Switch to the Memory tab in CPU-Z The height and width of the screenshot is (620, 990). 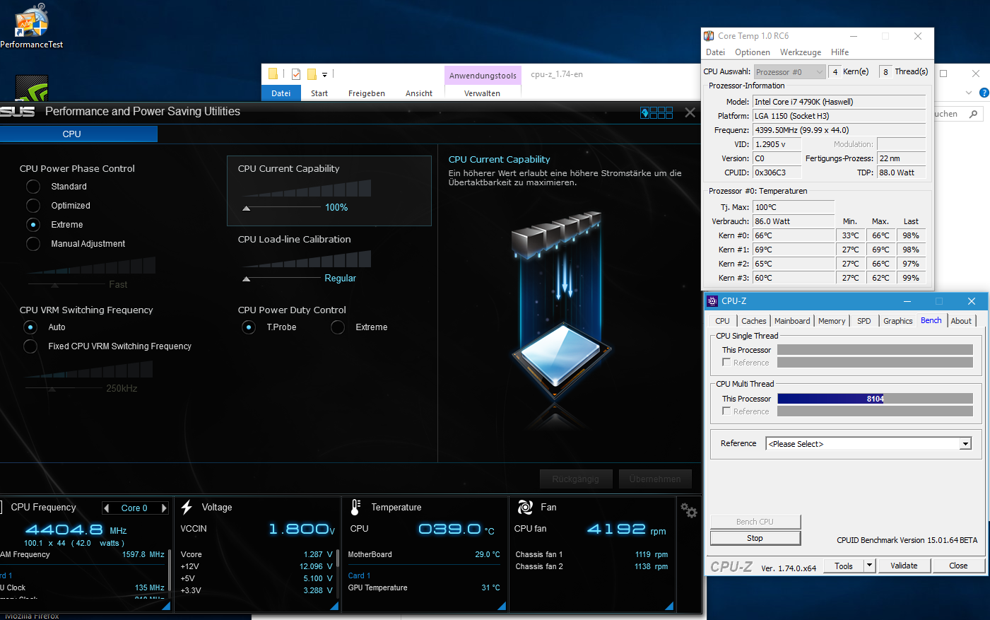tap(832, 321)
